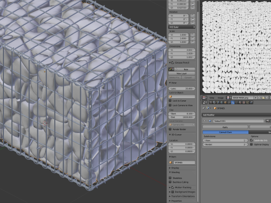Click the item name field STONES
Viewport: 271px width, 203px height.
point(184,162)
